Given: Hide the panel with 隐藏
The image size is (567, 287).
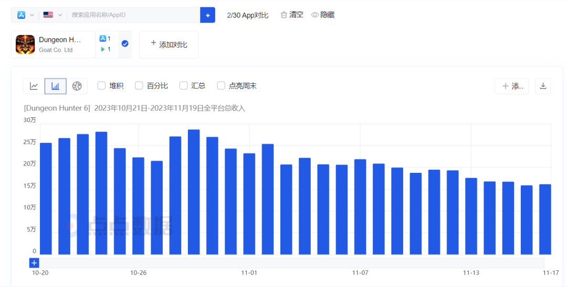Looking at the screenshot, I should (x=323, y=15).
